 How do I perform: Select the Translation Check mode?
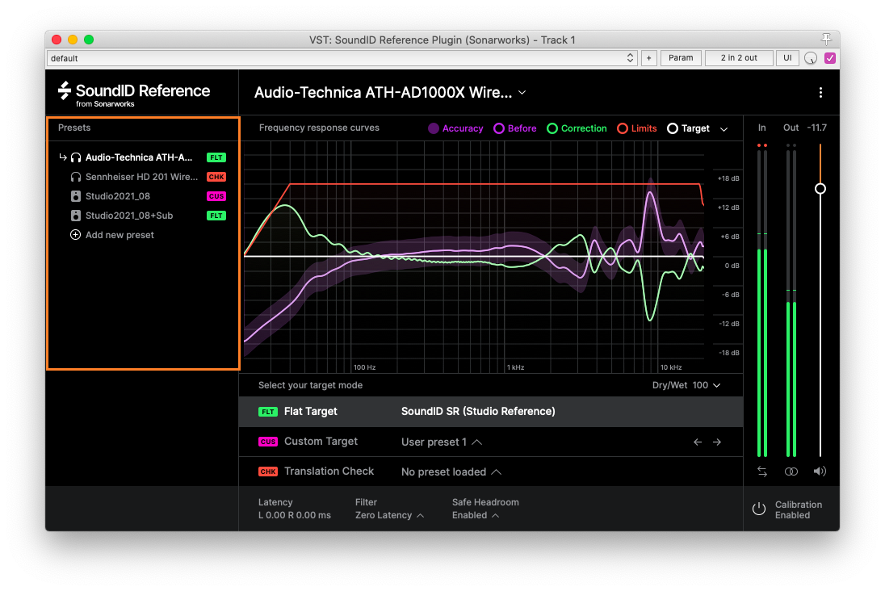pos(490,472)
